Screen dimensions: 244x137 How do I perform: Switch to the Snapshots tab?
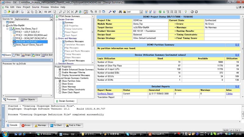point(26,55)
